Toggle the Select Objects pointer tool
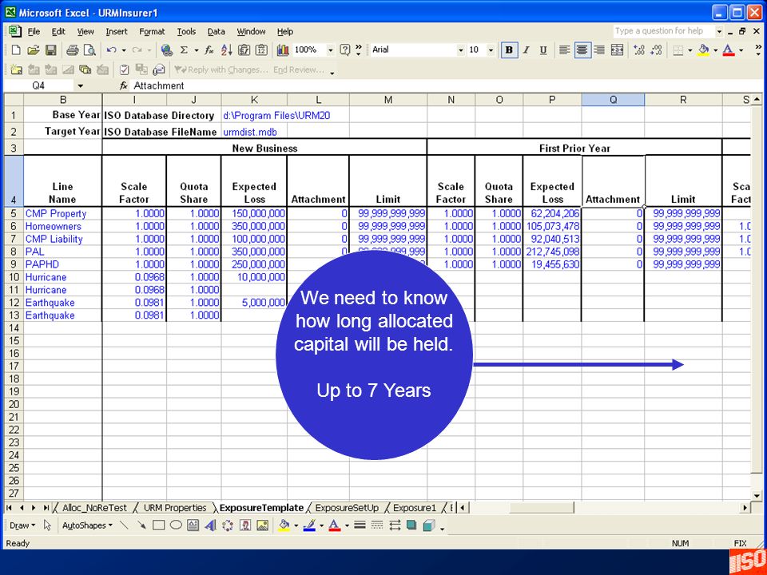 pos(47,525)
